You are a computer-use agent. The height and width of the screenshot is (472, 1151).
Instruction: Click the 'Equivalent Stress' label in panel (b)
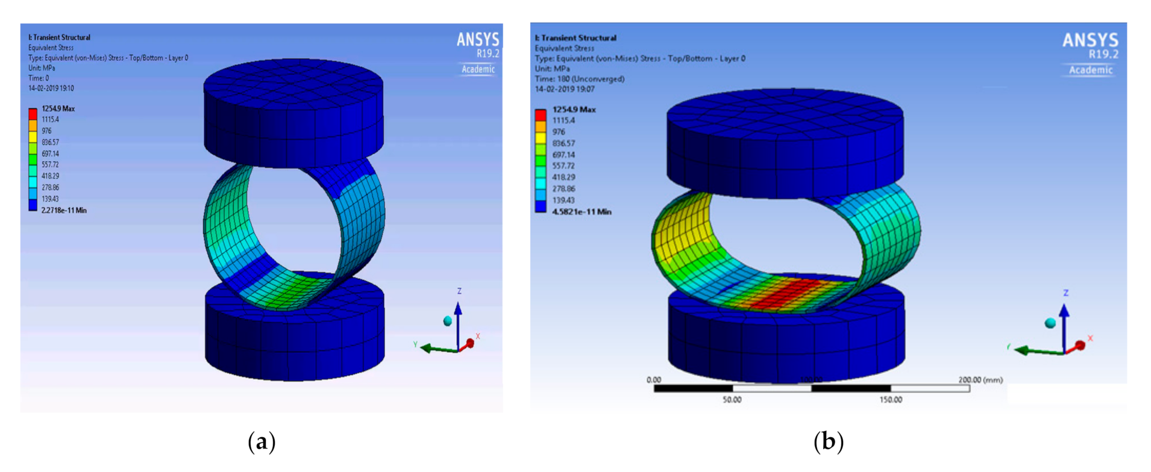click(564, 48)
